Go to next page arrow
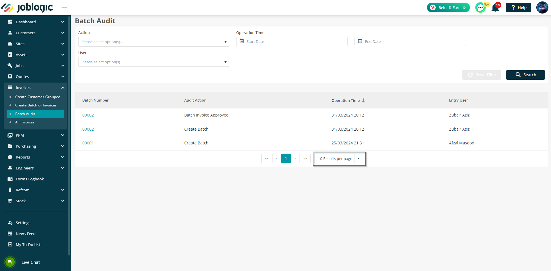This screenshot has height=271, width=551. (295, 159)
